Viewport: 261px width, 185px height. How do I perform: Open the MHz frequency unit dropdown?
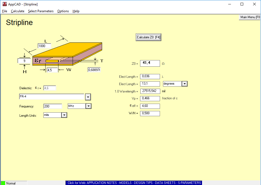point(88,106)
